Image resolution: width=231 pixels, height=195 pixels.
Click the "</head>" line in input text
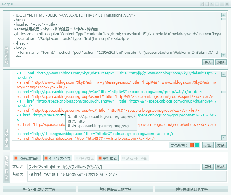20,43
